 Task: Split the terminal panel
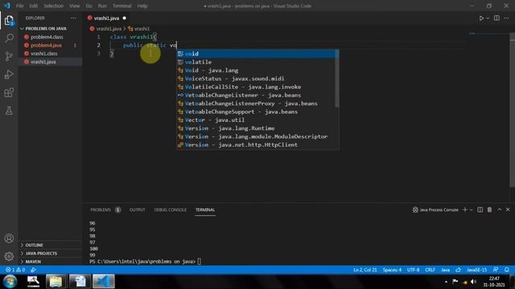tap(480, 210)
